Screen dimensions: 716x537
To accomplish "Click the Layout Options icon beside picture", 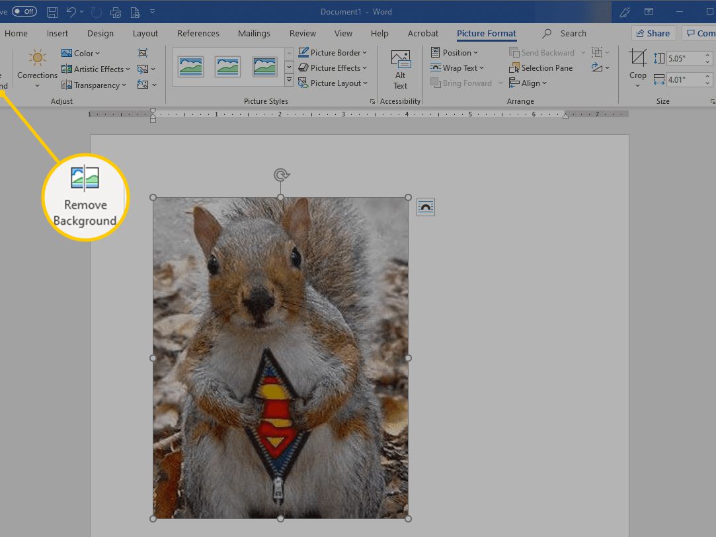I will click(426, 207).
